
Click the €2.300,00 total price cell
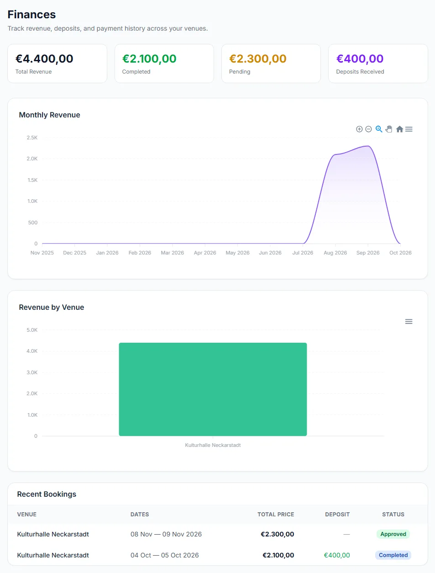coord(278,534)
